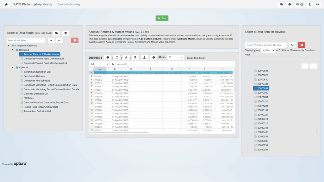Click the fullscreen expand icon for the data grid

click(x=117, y=58)
